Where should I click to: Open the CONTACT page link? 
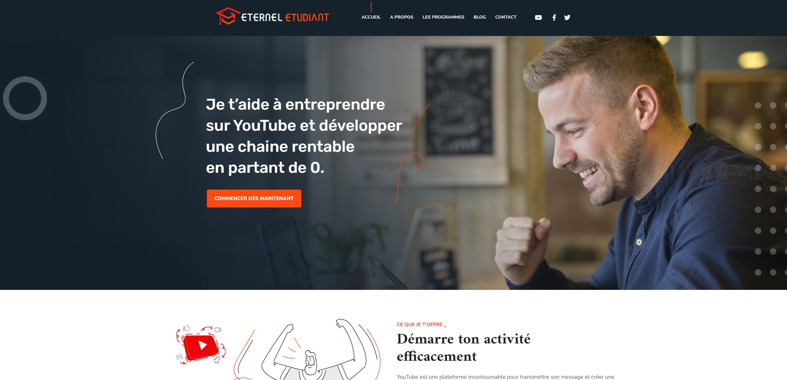[506, 17]
